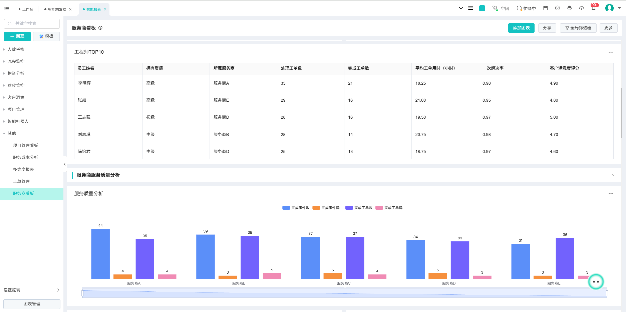Screen dimensions: 626x312
Task: Switch to the 工作台 tab
Action: click(x=26, y=9)
